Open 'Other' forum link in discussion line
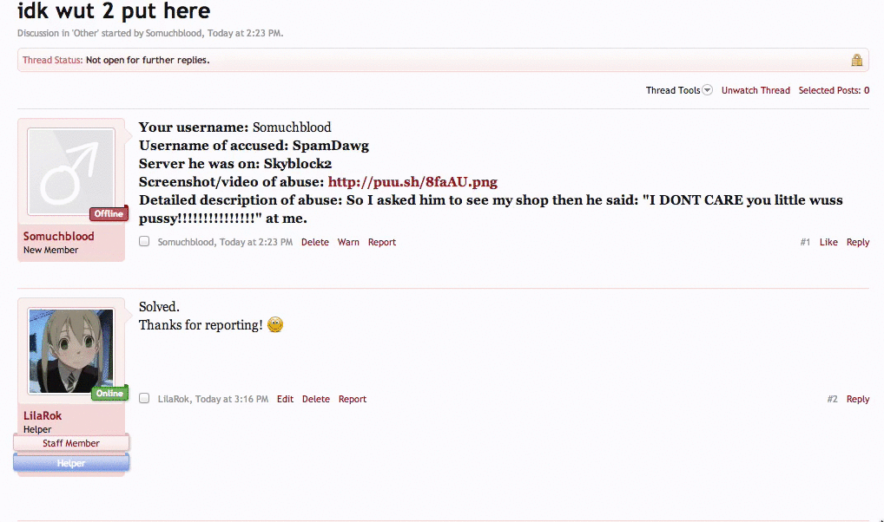884x522 pixels. tap(86, 33)
